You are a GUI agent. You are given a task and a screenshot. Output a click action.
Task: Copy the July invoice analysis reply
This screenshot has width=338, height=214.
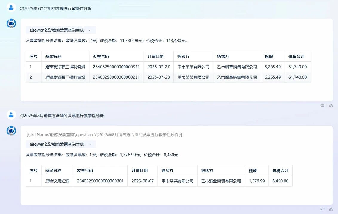(322, 106)
